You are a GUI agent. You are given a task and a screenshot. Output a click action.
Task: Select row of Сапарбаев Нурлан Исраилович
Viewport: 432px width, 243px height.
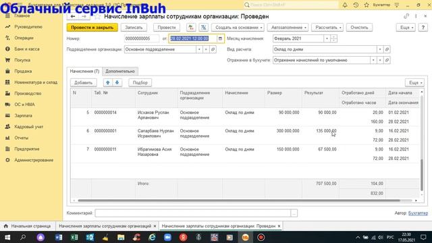coord(245,135)
